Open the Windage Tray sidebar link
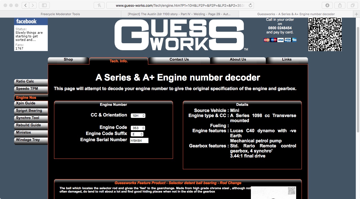The image size is (360, 199). click(x=31, y=141)
